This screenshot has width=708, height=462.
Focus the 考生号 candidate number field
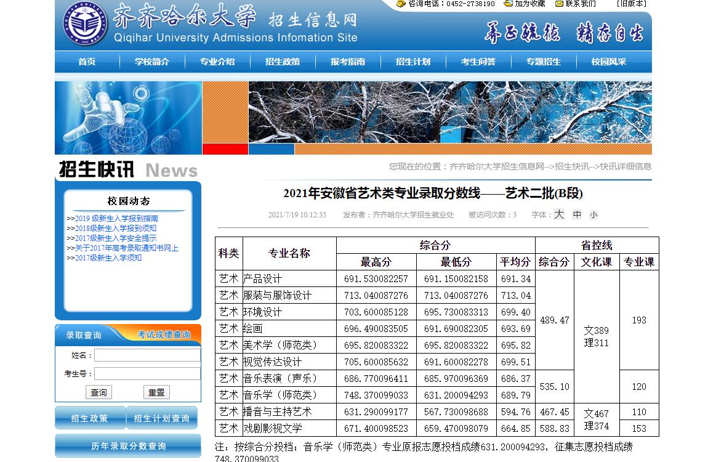(x=147, y=373)
